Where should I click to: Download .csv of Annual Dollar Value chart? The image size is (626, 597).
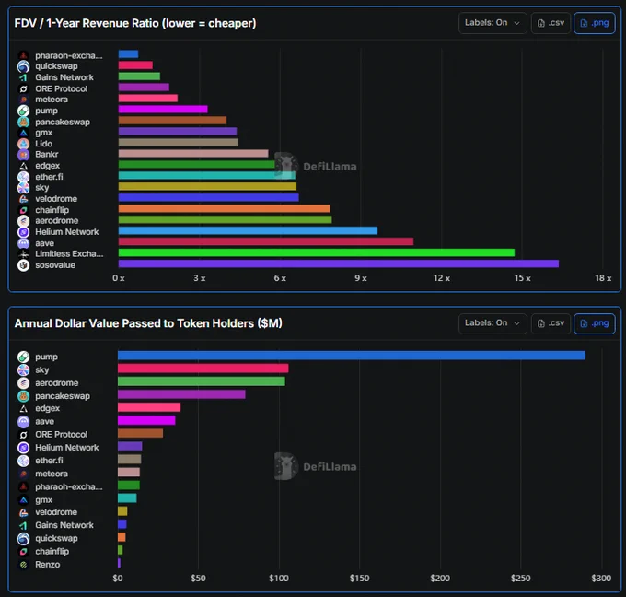[551, 323]
